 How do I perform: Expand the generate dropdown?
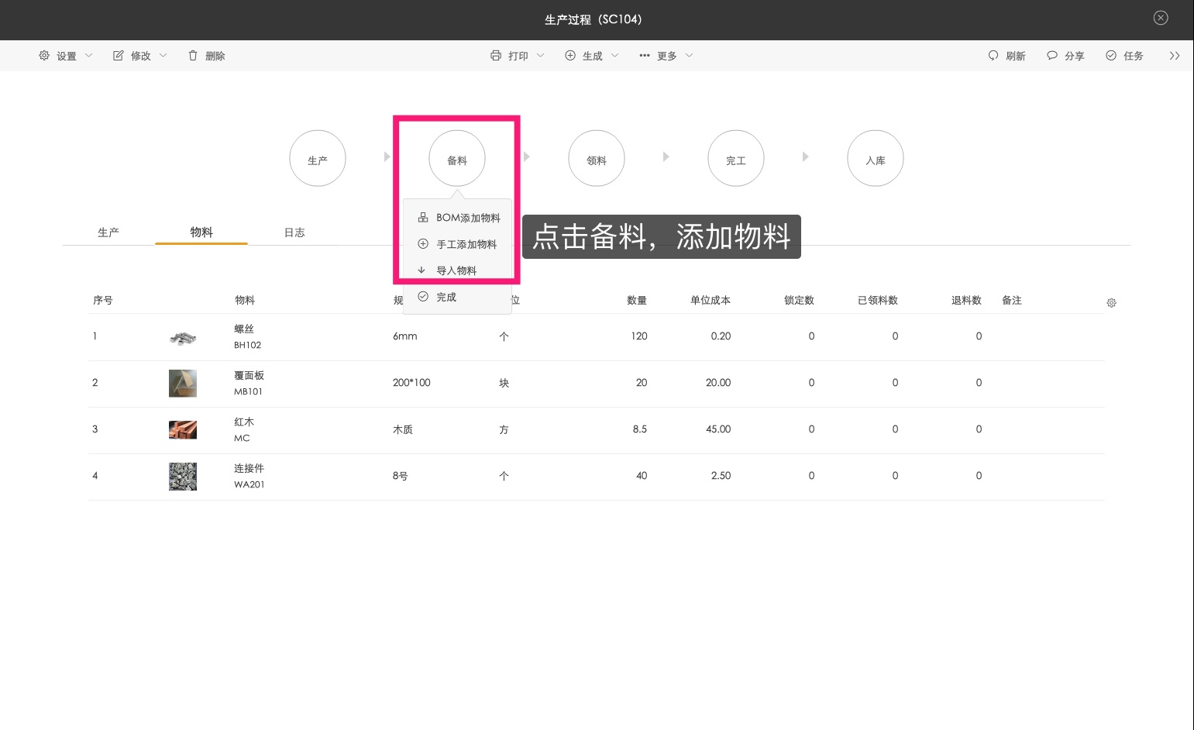[x=592, y=56]
